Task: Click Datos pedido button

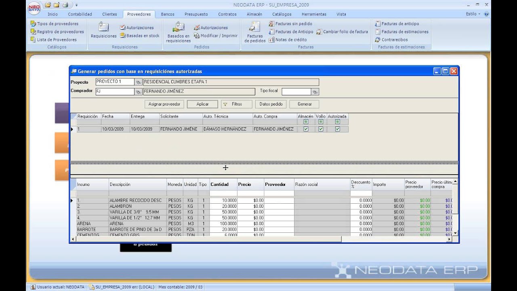Action: tap(271, 104)
